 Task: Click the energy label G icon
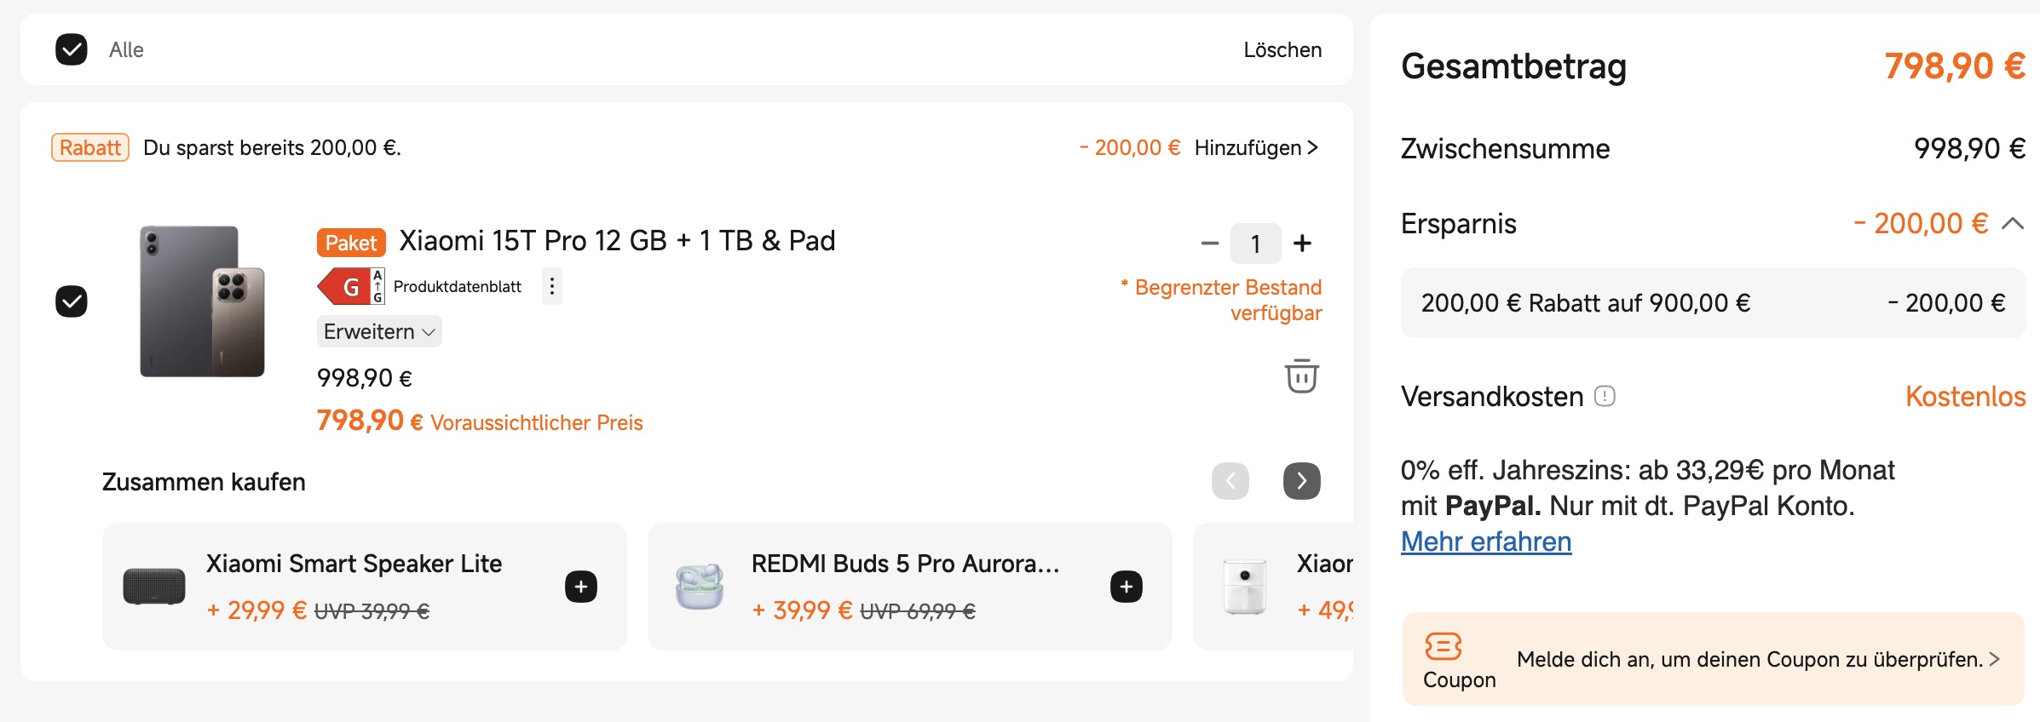(x=350, y=287)
